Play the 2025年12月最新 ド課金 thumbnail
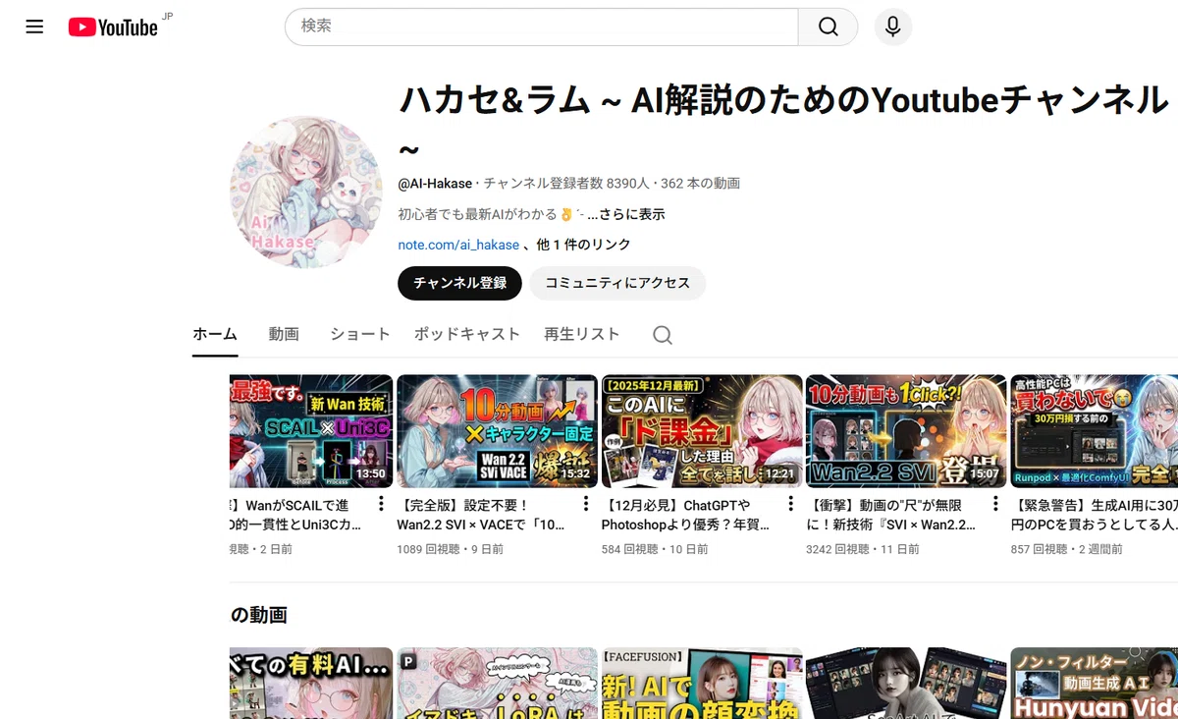The image size is (1178, 719). 701,431
